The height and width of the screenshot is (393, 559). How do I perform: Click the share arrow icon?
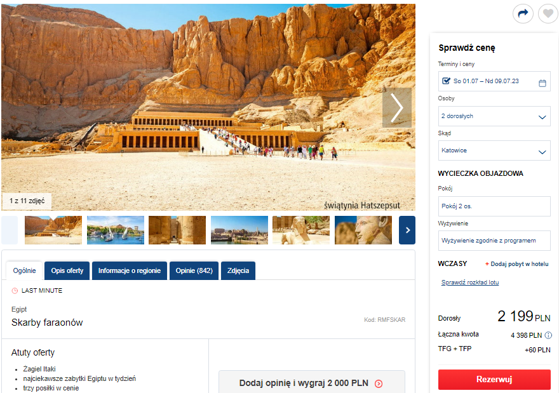523,13
